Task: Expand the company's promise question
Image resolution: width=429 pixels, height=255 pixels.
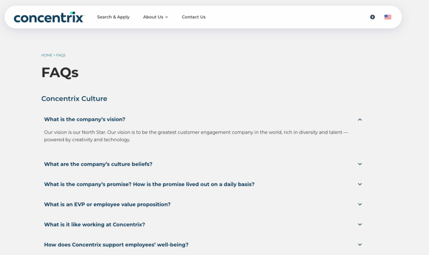Action: click(x=150, y=184)
